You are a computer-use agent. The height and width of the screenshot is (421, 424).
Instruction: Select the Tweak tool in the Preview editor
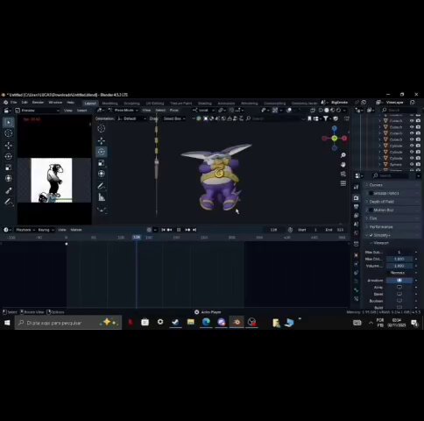pyautogui.click(x=9, y=122)
